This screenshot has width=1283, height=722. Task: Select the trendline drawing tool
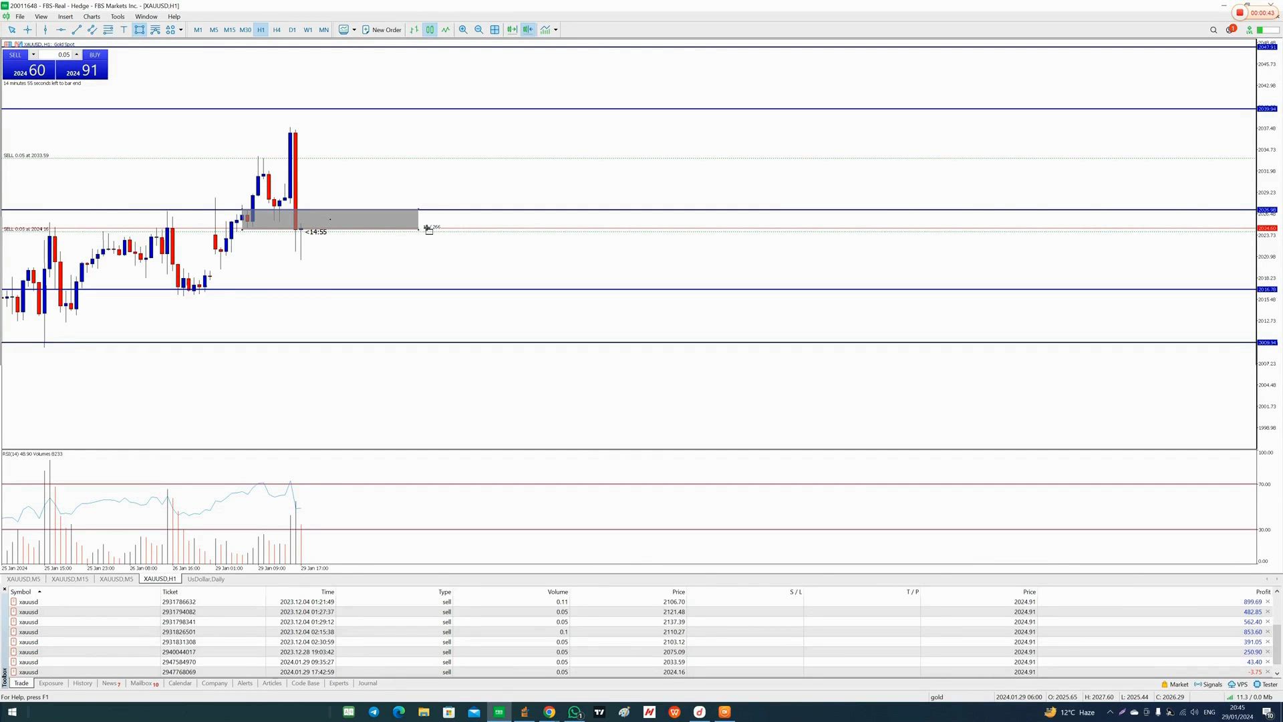76,29
